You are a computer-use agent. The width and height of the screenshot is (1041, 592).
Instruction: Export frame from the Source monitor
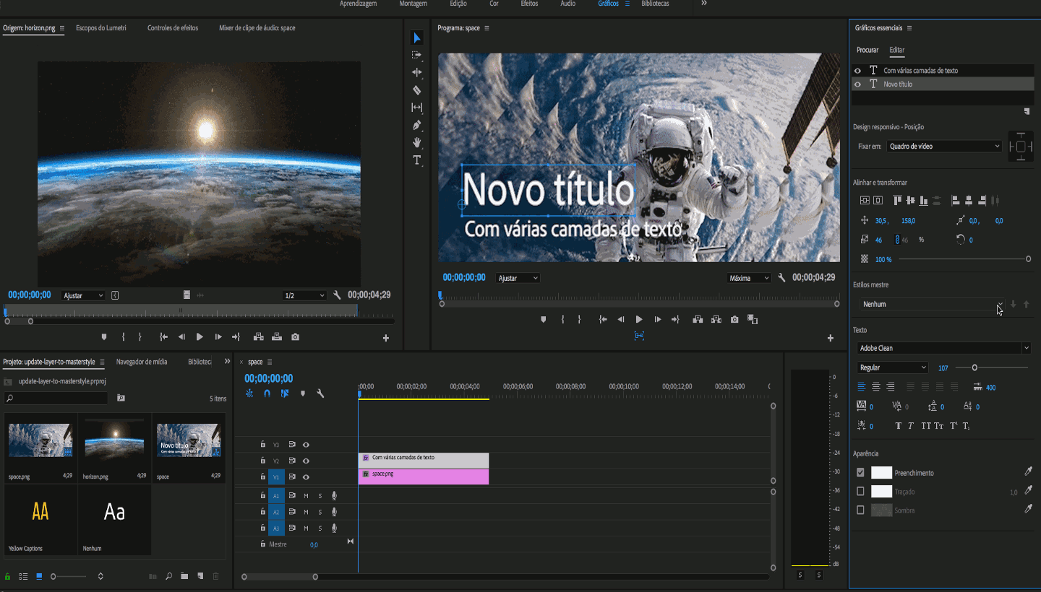(x=295, y=337)
